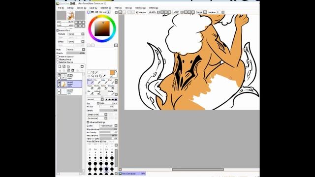
Task: Click the navigator canvas thumbnail
Action: 70,15
